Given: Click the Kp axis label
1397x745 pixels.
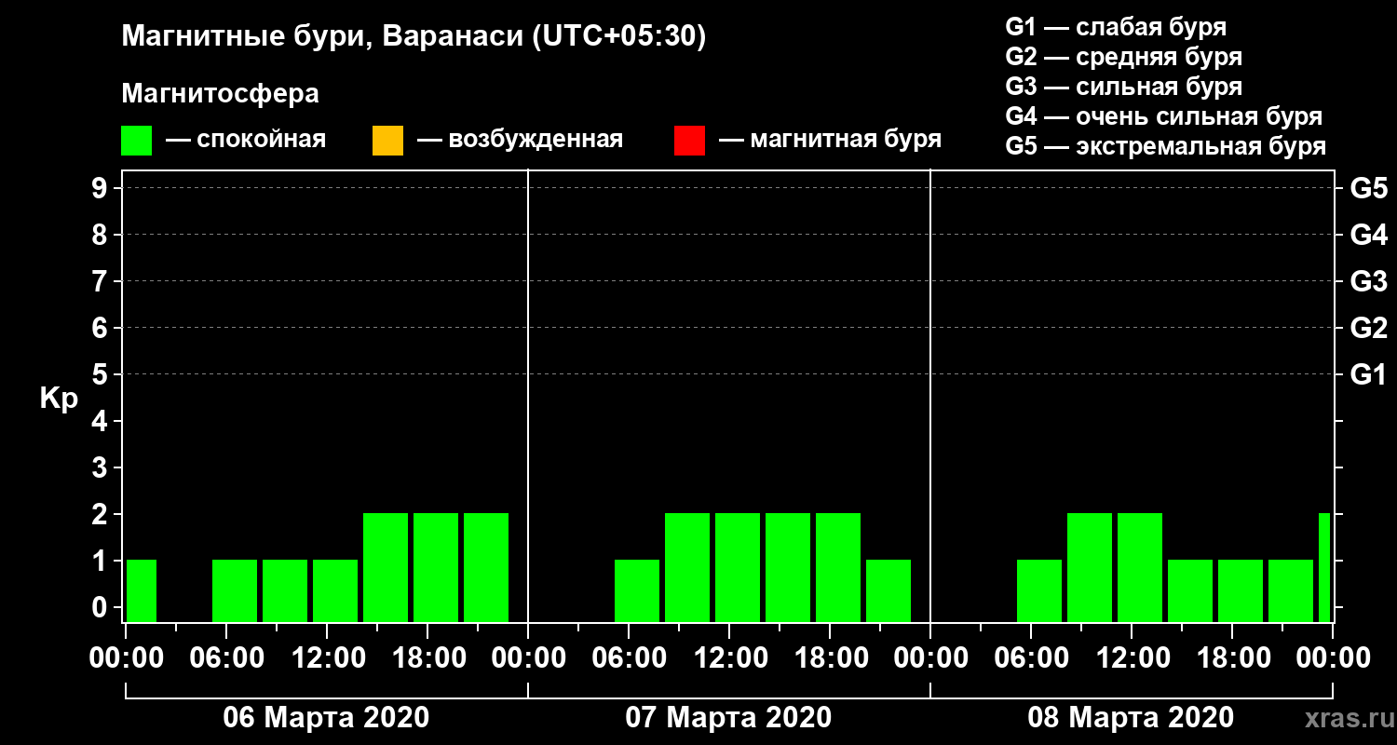Looking at the screenshot, I should click(59, 400).
